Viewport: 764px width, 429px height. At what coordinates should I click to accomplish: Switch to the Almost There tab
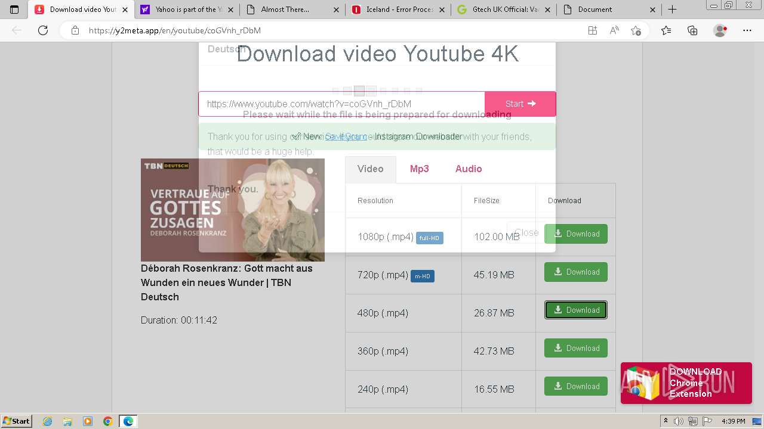292,10
